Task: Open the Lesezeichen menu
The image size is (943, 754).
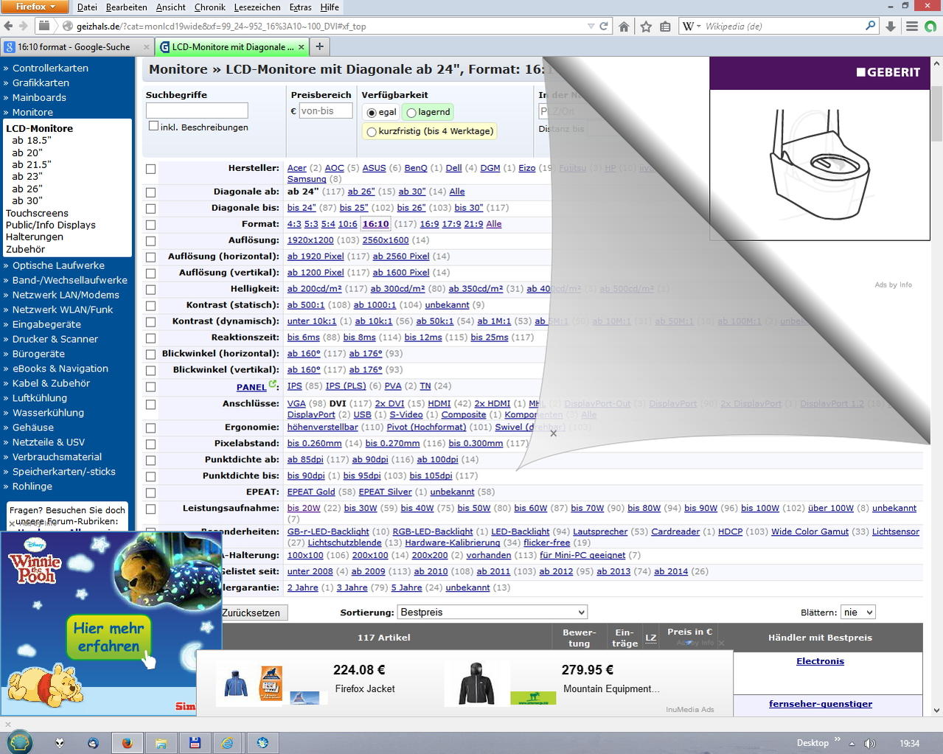Action: coord(257,7)
